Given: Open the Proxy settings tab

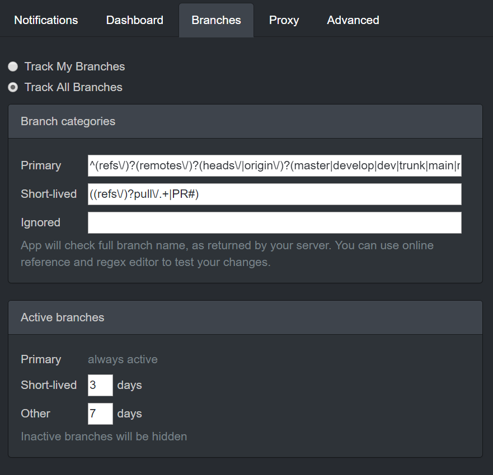Looking at the screenshot, I should pos(284,20).
